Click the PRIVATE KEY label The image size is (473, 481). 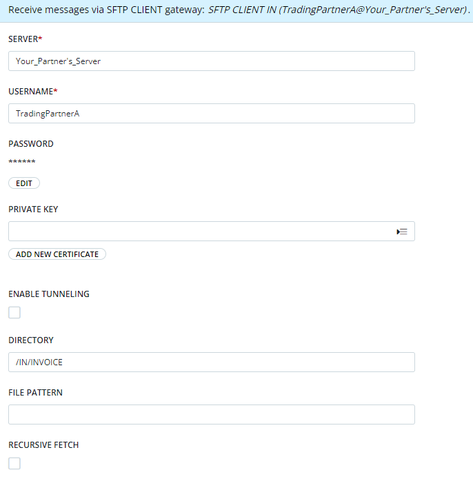(x=33, y=209)
